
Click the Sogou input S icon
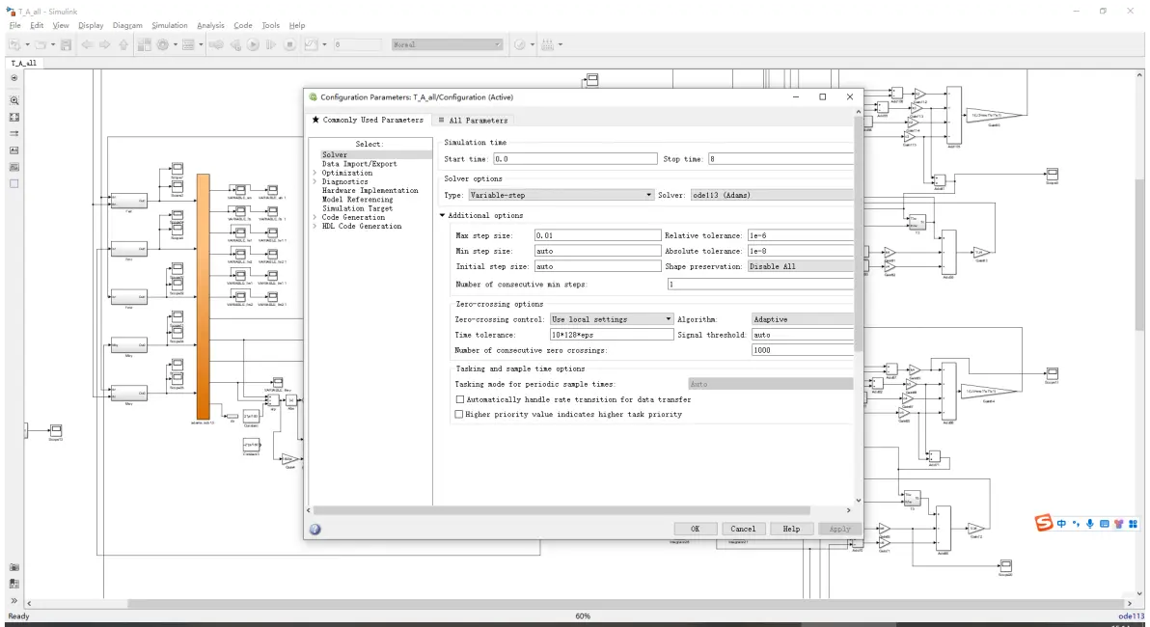point(1044,523)
